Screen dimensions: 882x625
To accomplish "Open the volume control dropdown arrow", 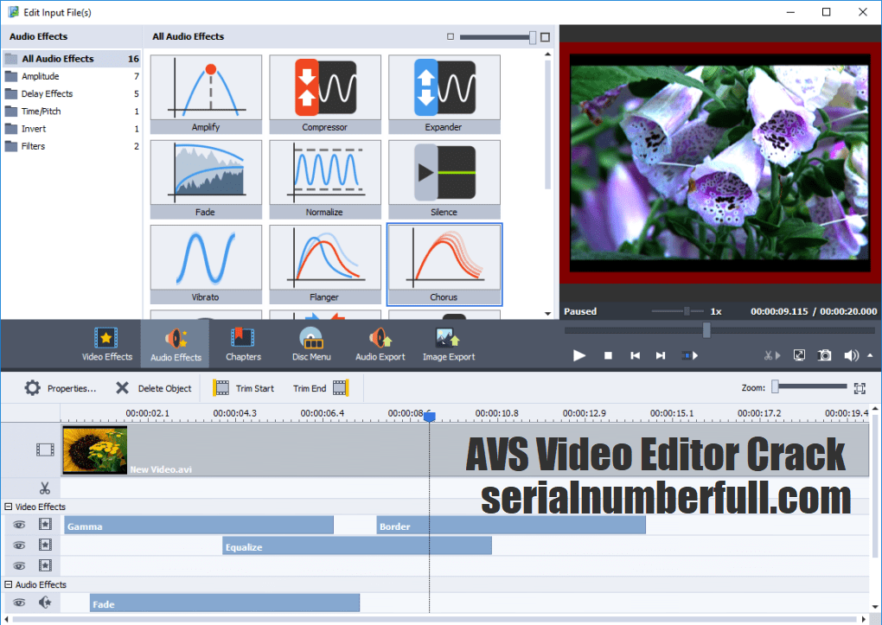I will point(869,354).
